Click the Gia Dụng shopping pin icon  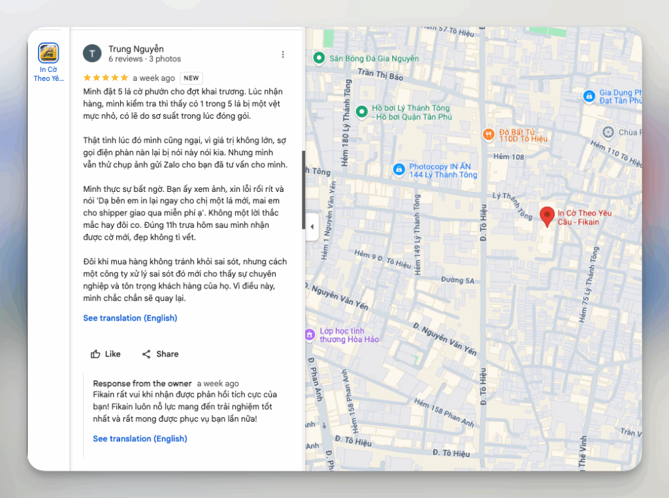tap(589, 96)
